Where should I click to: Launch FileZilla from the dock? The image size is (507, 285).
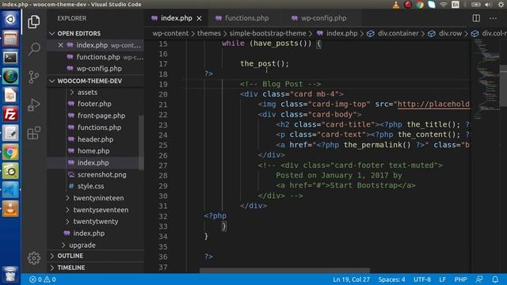click(10, 114)
